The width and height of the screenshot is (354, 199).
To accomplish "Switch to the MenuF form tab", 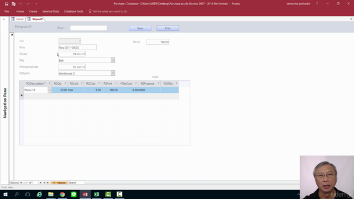I will pyautogui.click(x=18, y=19).
